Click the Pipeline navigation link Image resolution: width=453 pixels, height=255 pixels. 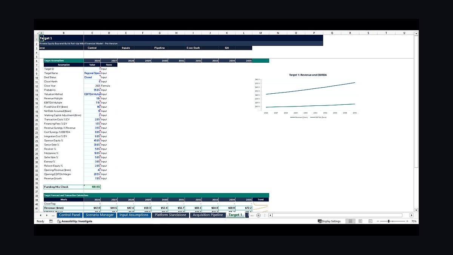tap(160, 48)
